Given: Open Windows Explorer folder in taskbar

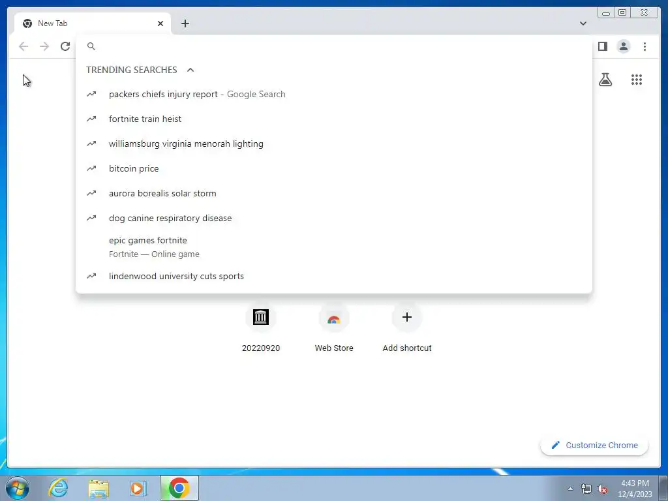Looking at the screenshot, I should point(99,488).
